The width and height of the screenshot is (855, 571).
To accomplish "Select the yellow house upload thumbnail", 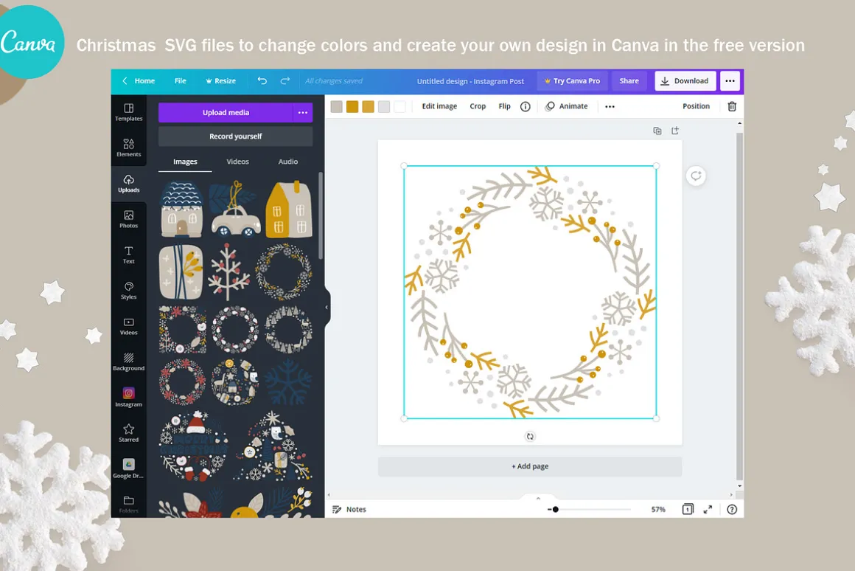I will point(289,210).
